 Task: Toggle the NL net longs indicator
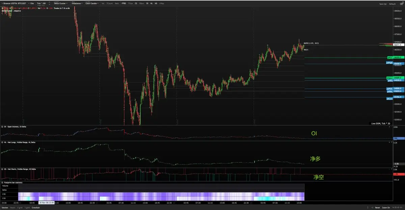[152, 3]
